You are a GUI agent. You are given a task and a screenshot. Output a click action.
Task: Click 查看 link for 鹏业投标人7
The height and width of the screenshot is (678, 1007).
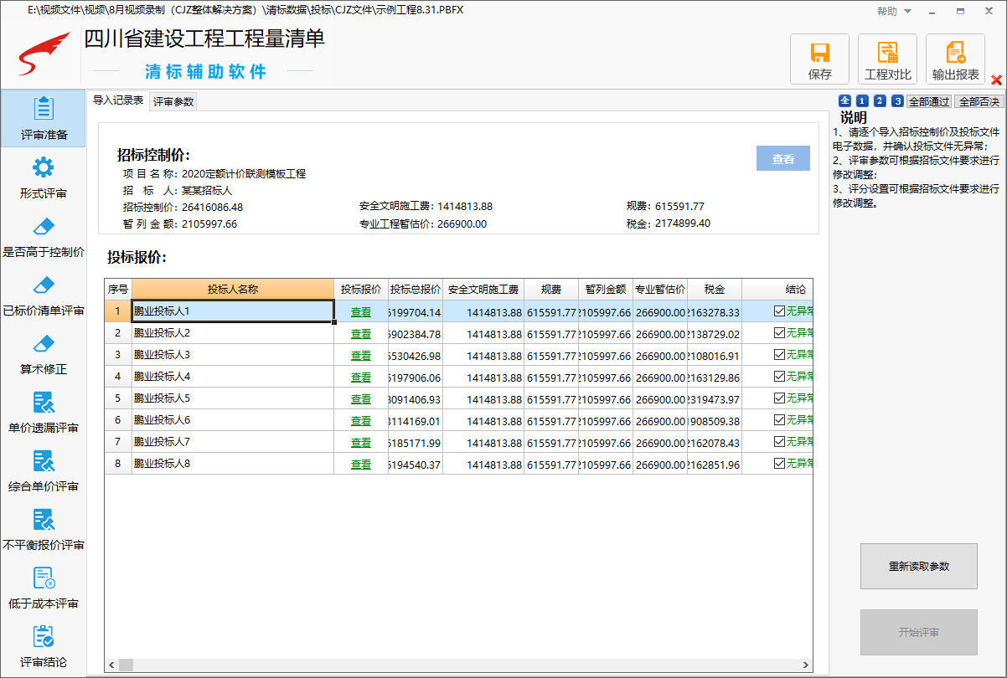(361, 442)
